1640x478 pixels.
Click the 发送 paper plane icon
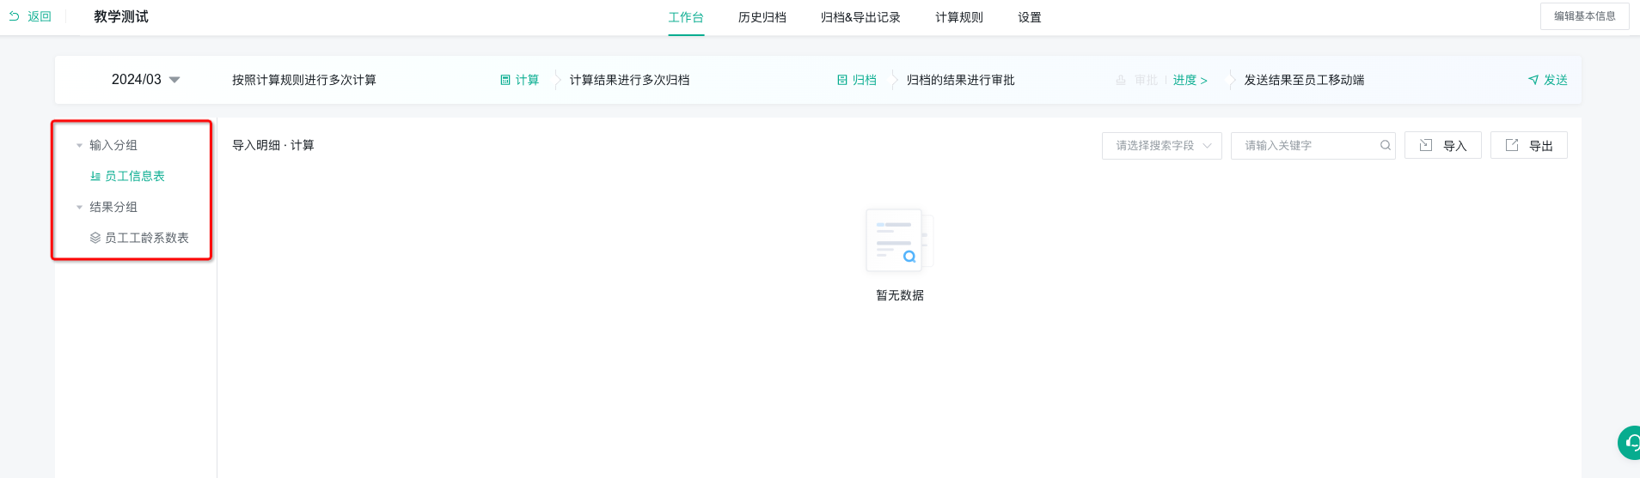coord(1533,80)
